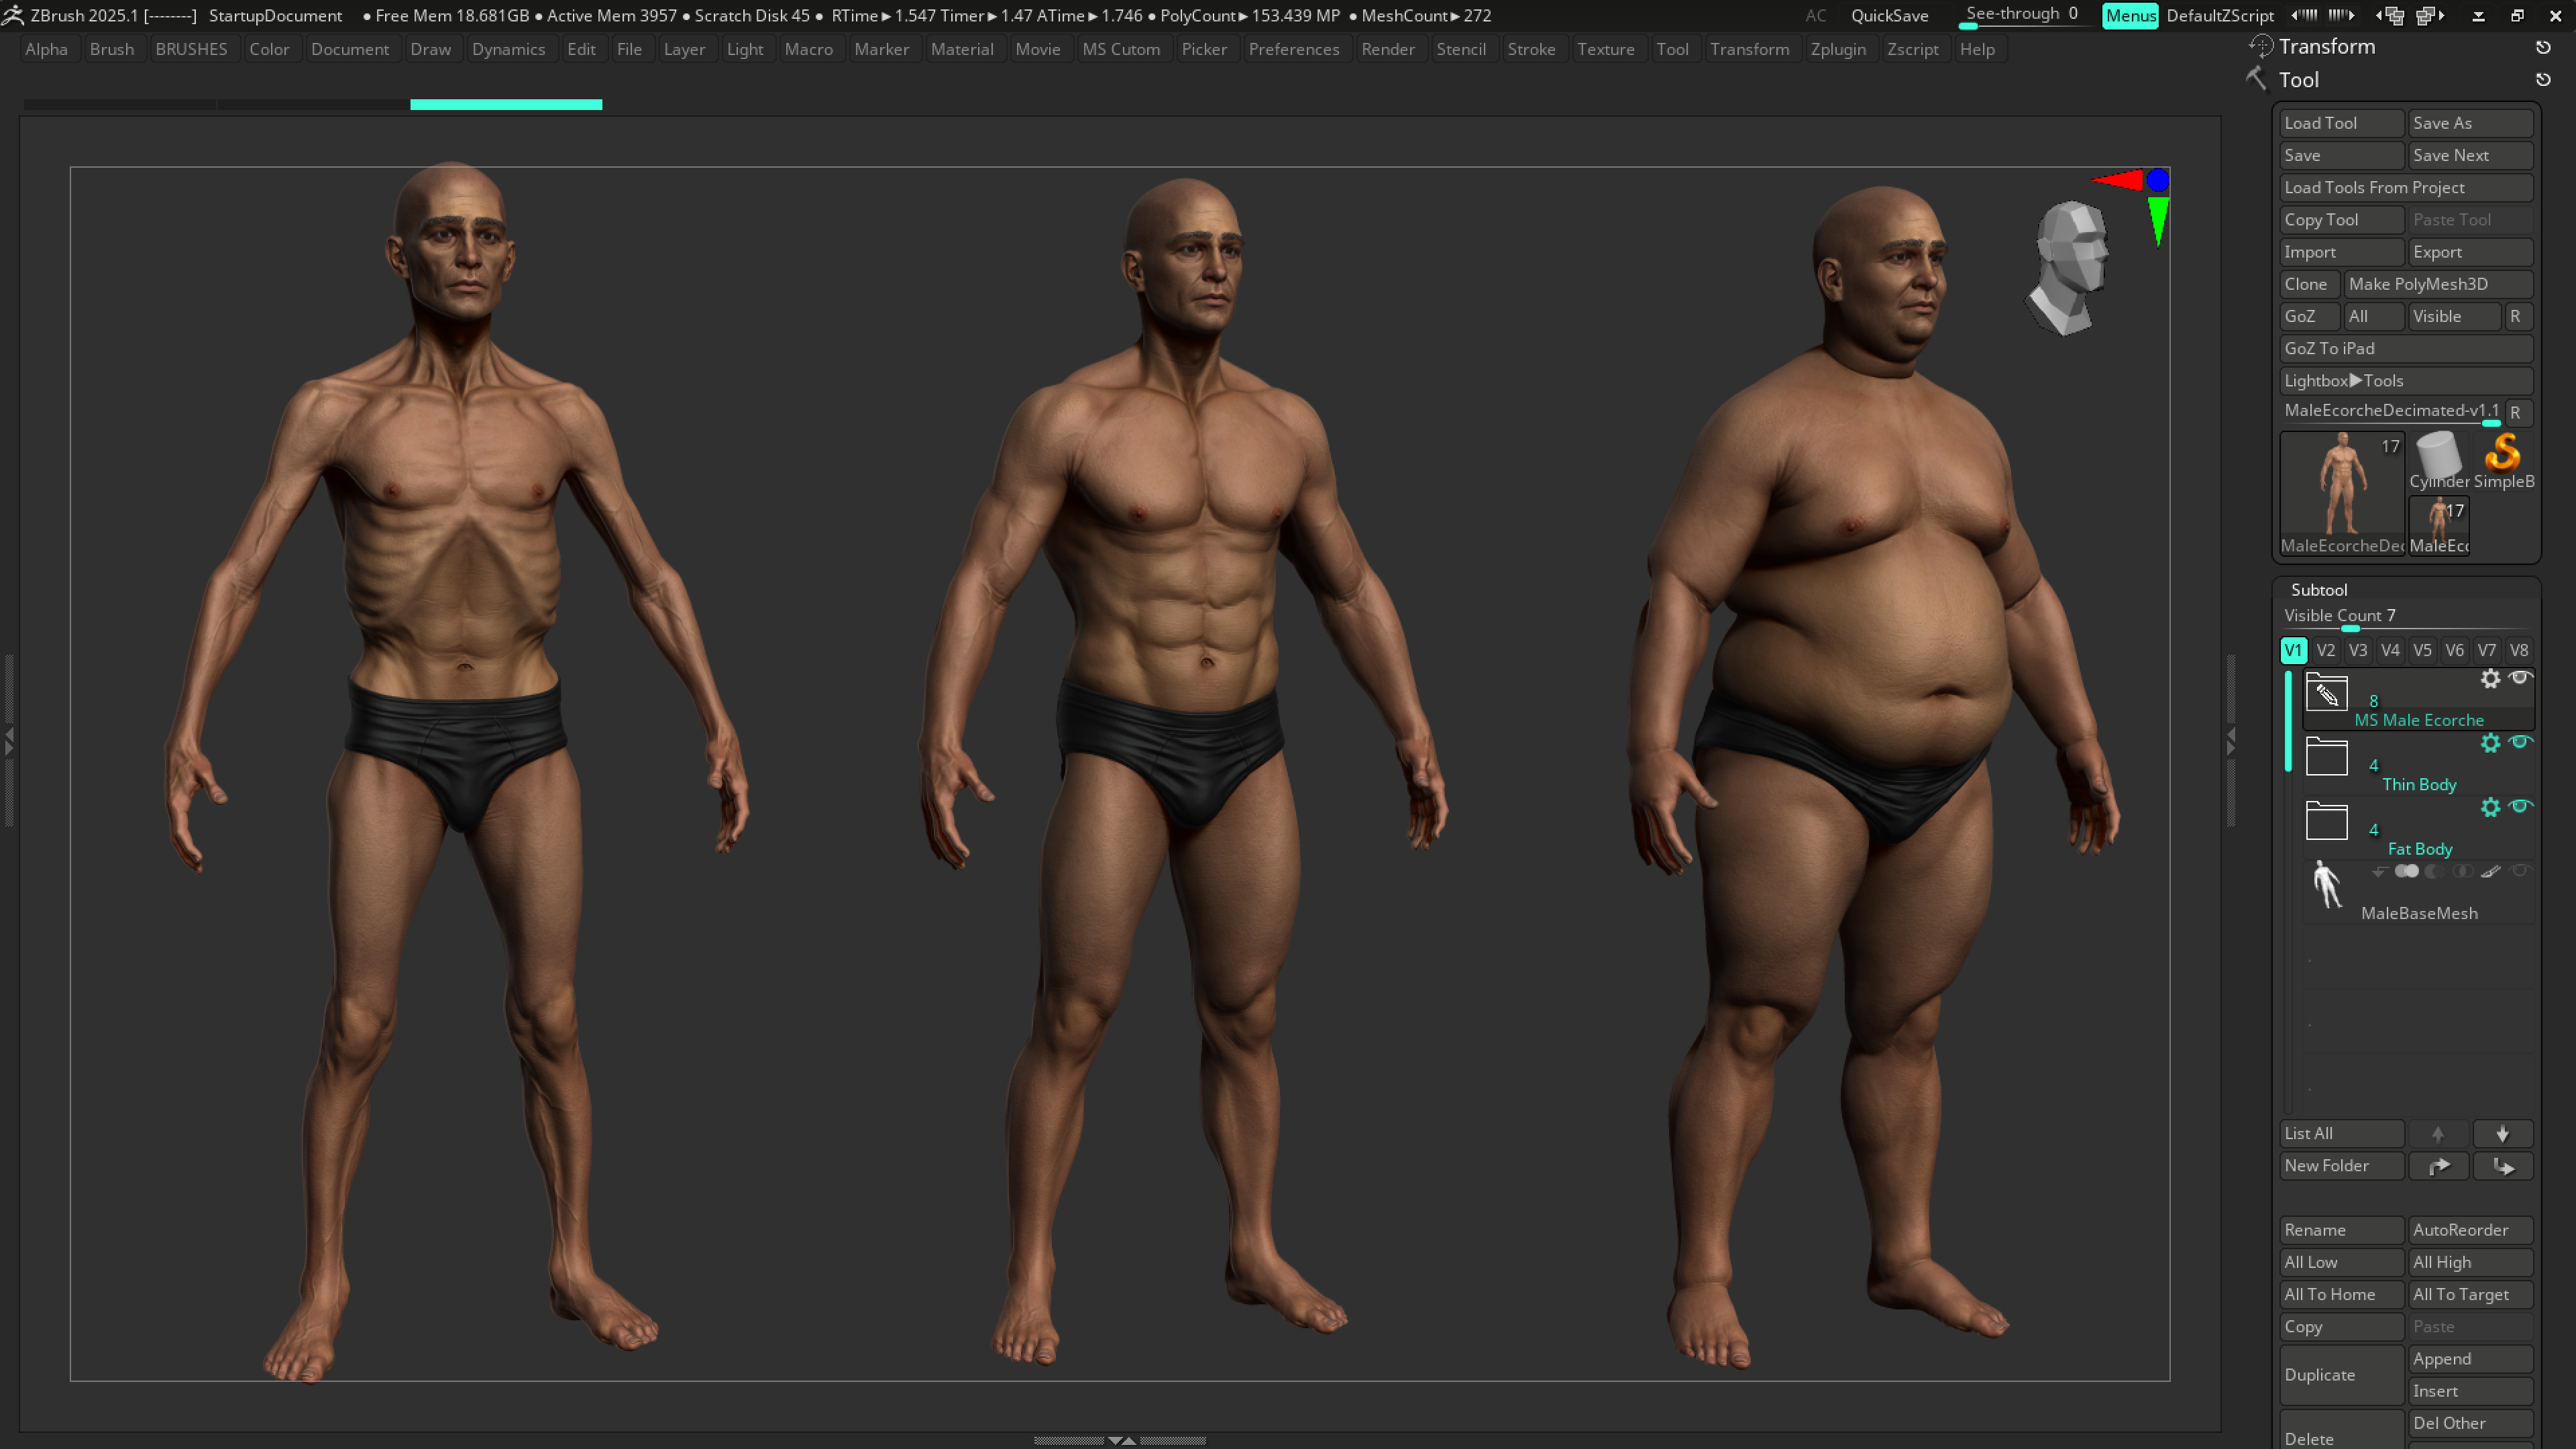
Task: Open the Preferences menu
Action: pos(1293,49)
